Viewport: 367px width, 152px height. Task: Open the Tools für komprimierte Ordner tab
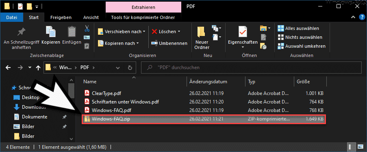[143, 17]
